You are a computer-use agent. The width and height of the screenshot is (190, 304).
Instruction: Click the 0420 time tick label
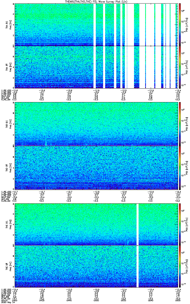[x=42, y=301]
